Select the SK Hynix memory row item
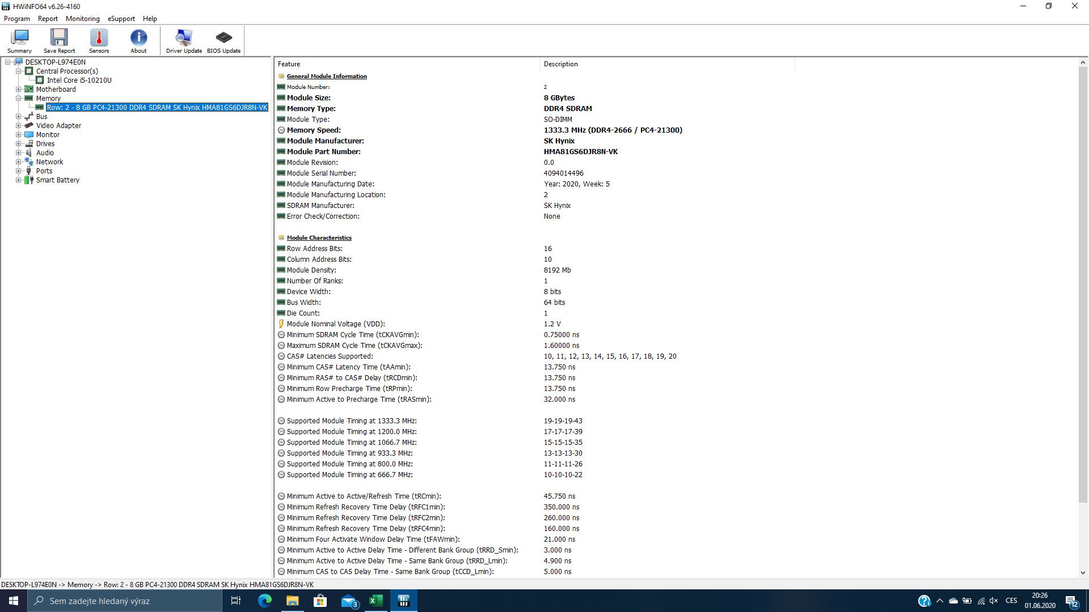The image size is (1089, 612). [x=157, y=108]
